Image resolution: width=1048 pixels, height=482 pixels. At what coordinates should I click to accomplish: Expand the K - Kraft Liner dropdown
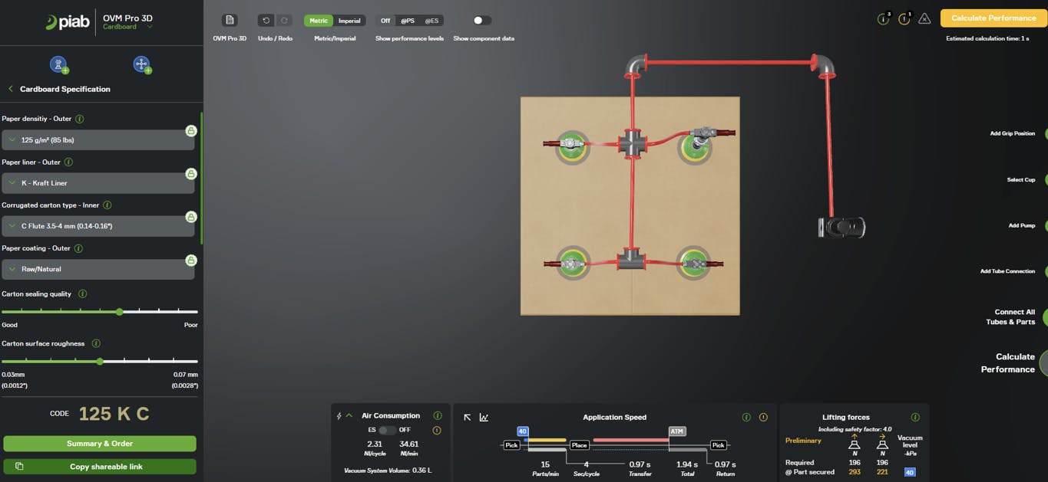tap(98, 182)
